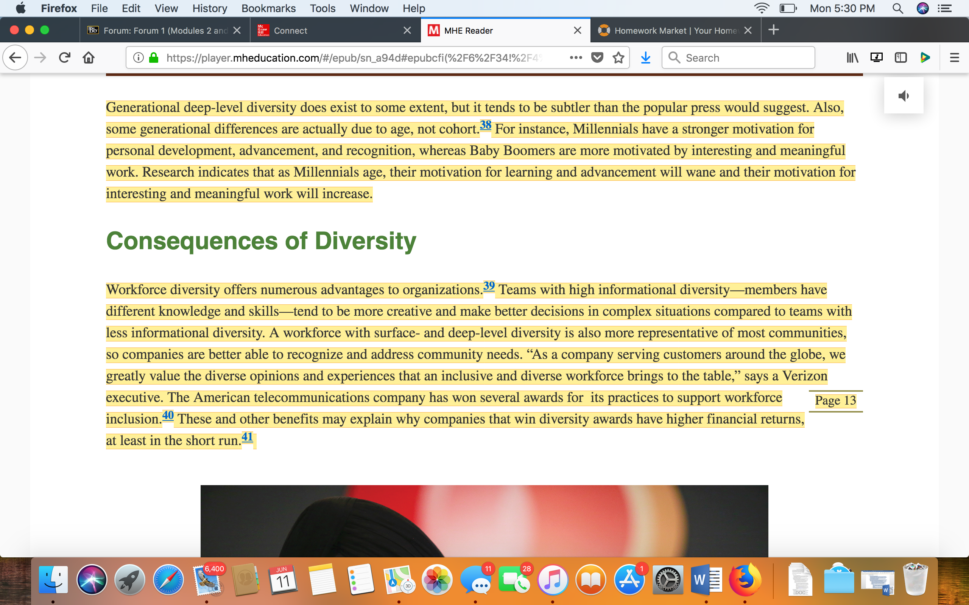Open Finder from the Dock

pos(53,580)
